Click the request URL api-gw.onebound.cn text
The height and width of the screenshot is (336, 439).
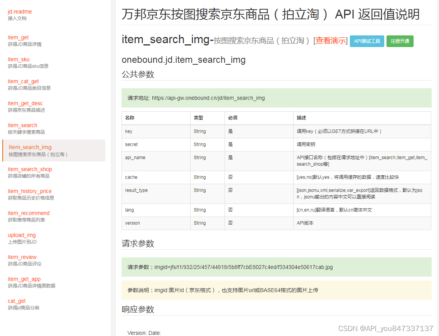point(208,98)
